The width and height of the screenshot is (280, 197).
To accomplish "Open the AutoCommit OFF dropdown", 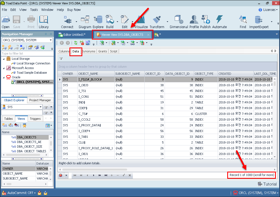I will (21, 193).
